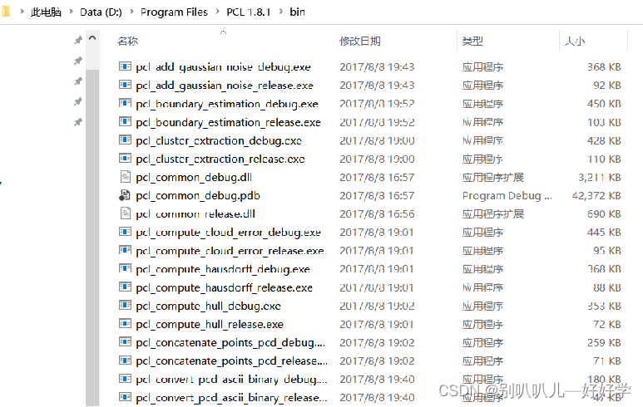Click the pcl_cluster_extraction_release.exe file icon
Viewport: 643px width, 407px height.
125,159
